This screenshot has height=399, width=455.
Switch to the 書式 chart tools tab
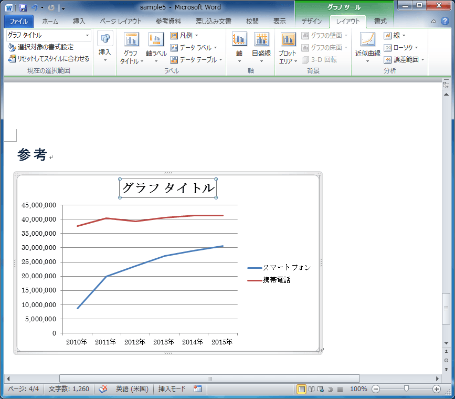click(x=380, y=22)
